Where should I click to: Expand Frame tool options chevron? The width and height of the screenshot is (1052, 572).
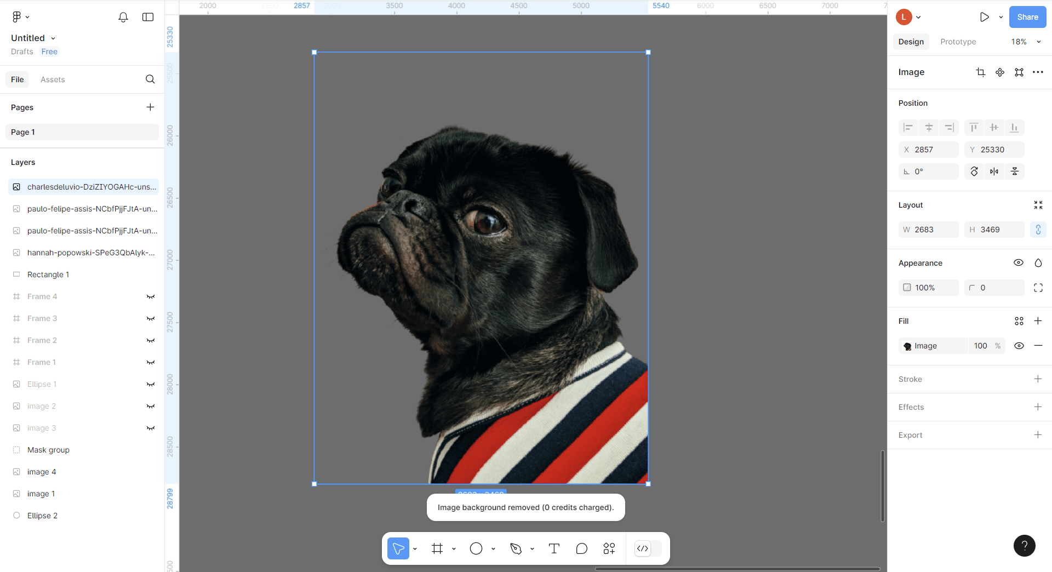click(454, 548)
